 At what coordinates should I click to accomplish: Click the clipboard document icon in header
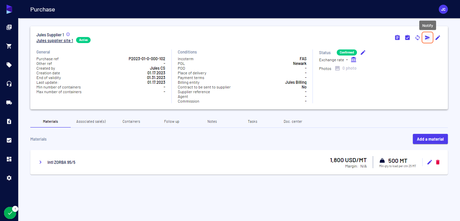pos(397,38)
